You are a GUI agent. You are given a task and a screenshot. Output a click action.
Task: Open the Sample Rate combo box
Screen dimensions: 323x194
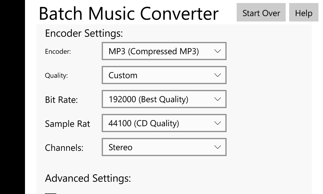click(164, 123)
